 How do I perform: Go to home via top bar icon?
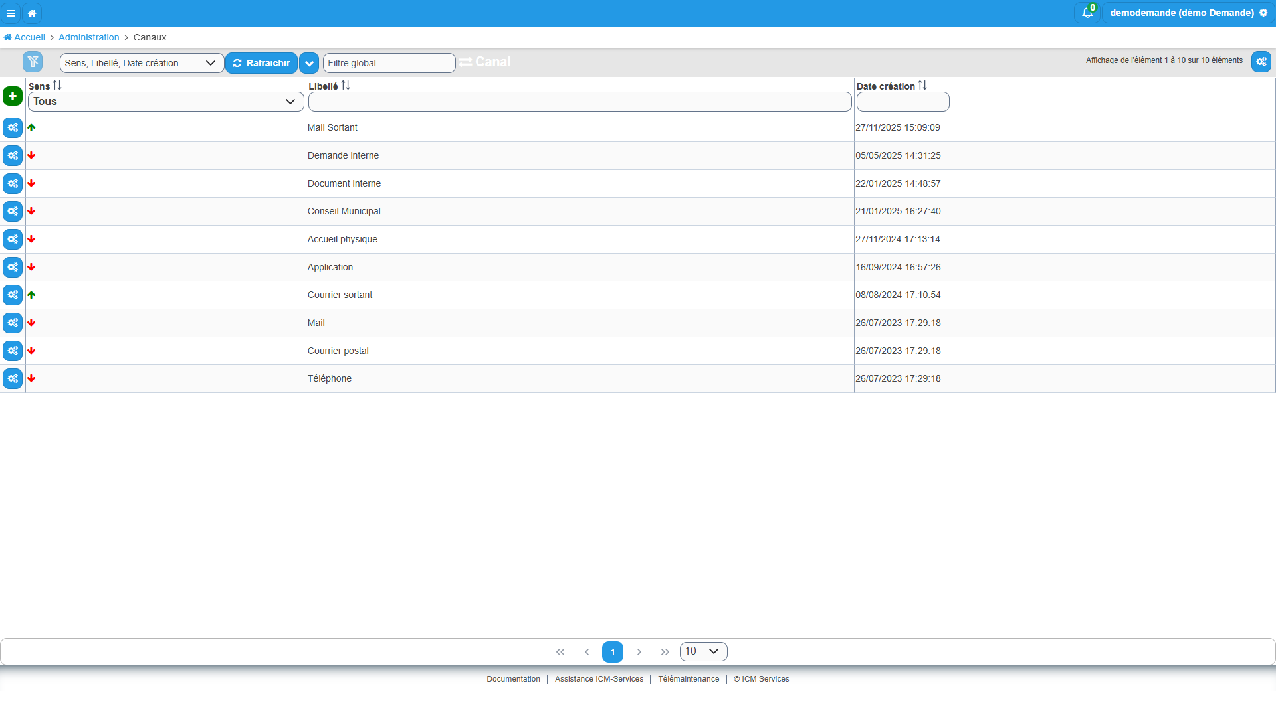click(x=32, y=13)
